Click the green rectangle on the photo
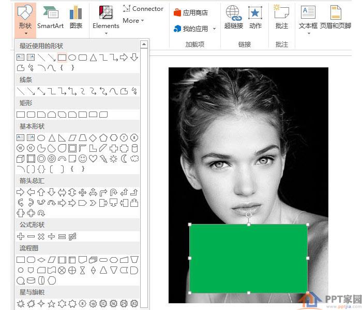This screenshot has height=310, width=362. click(249, 258)
